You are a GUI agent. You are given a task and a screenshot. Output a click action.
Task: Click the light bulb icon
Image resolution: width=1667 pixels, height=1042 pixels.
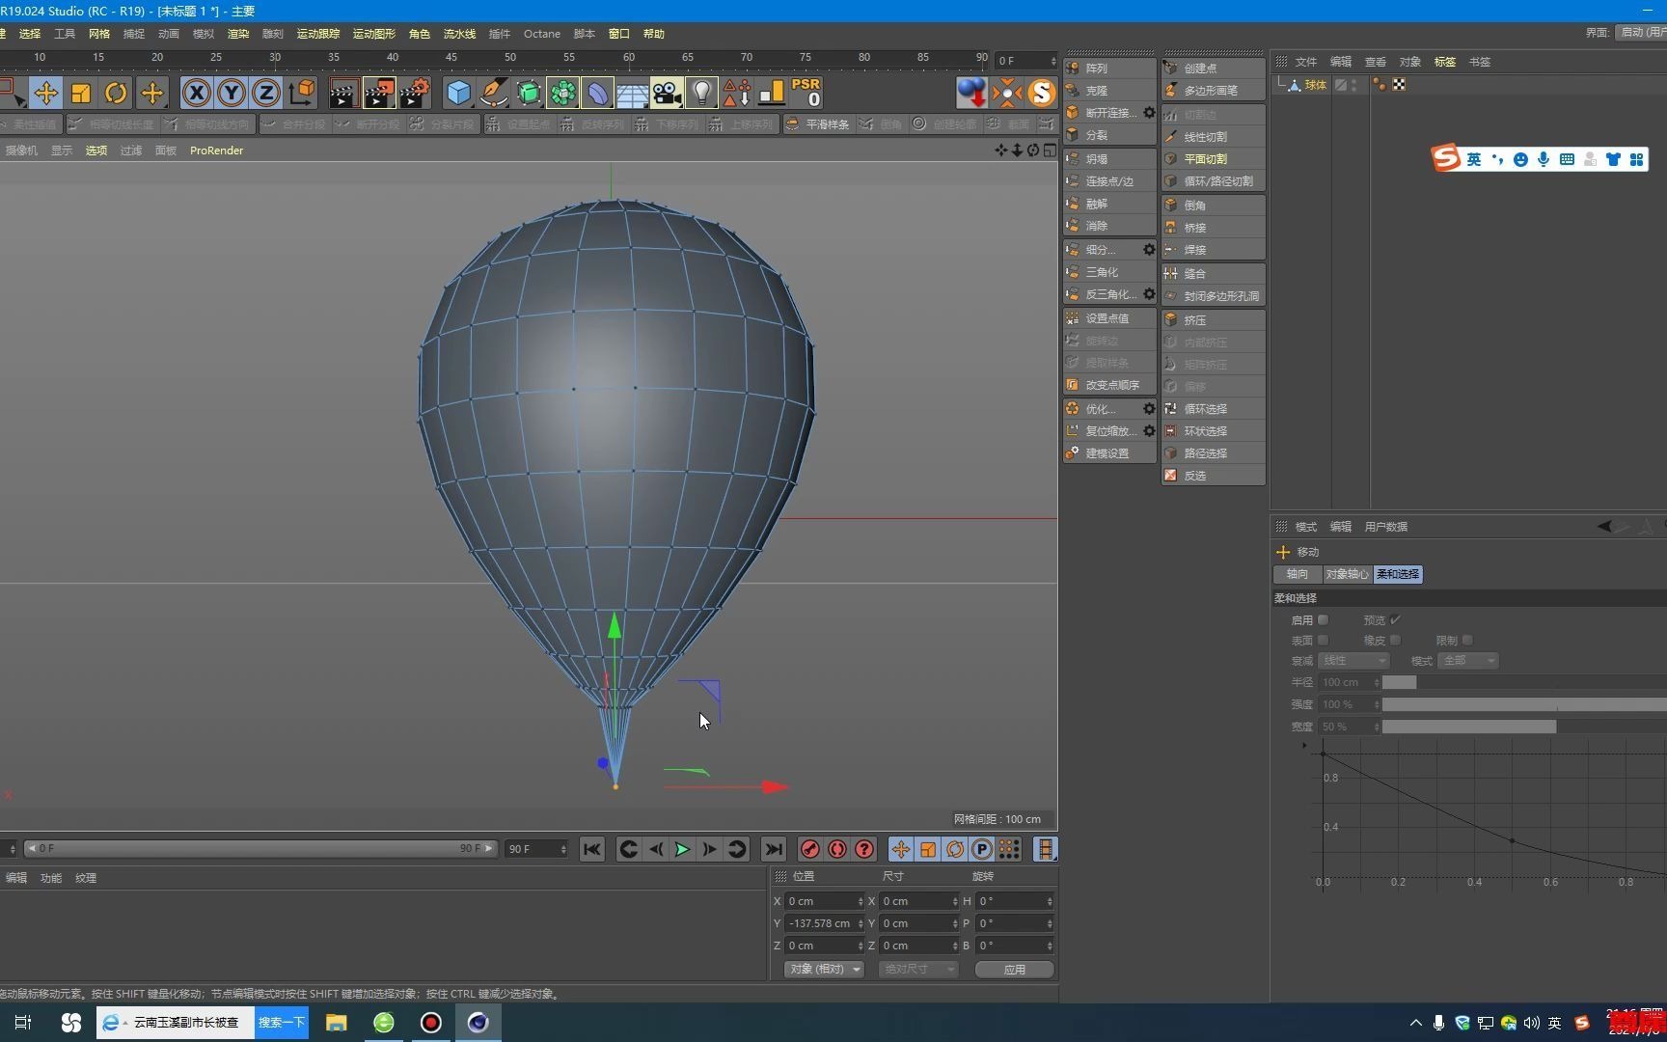coord(701,93)
